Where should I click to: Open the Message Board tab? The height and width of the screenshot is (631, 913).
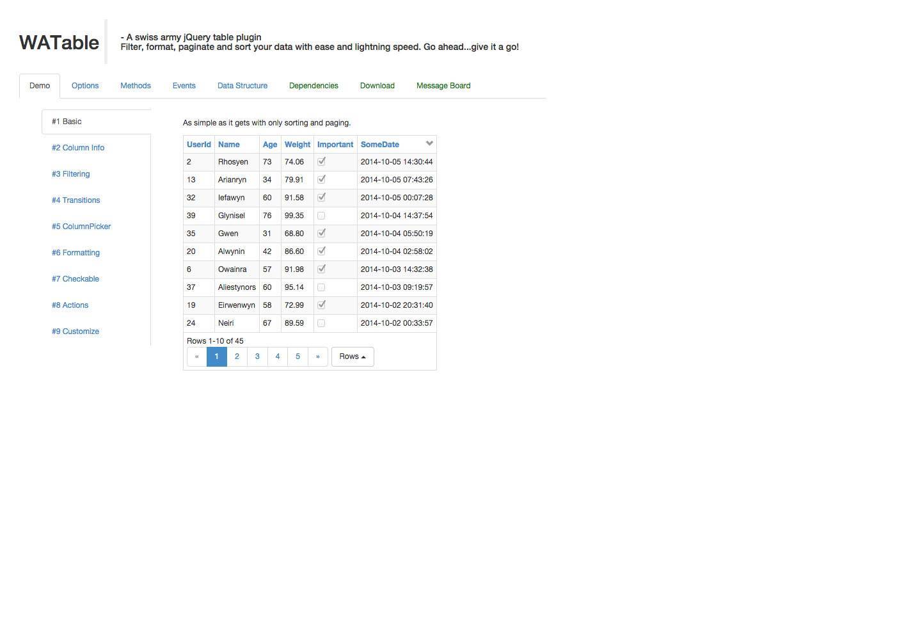click(443, 86)
